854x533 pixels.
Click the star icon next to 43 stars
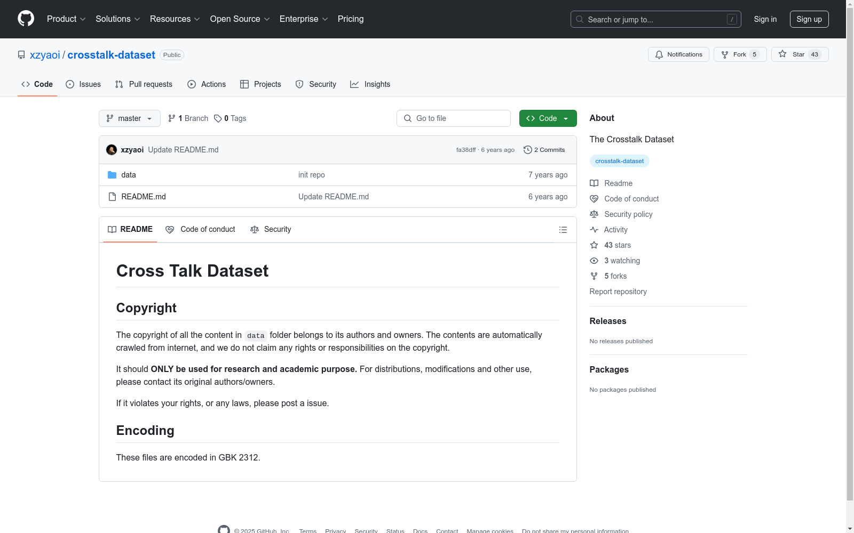pyautogui.click(x=594, y=245)
